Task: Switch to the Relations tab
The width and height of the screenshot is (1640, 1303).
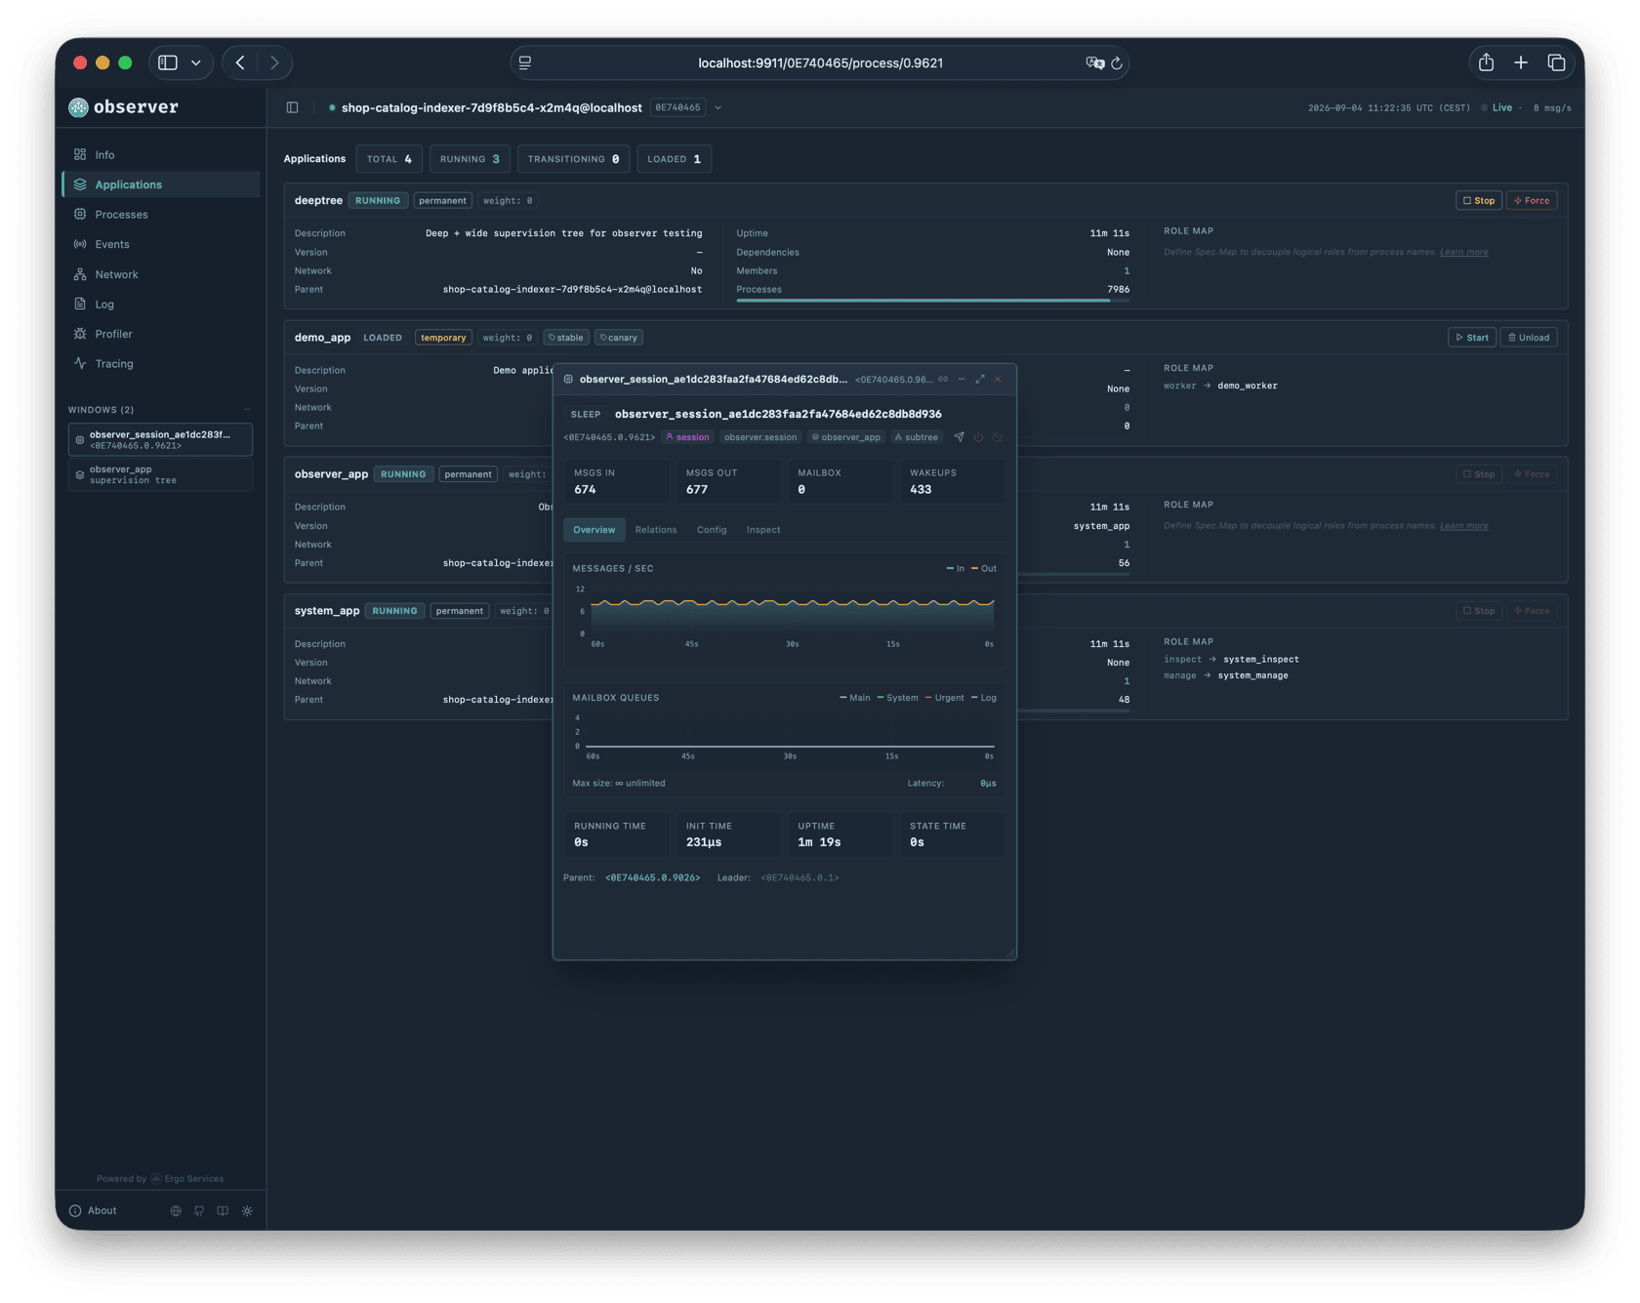Action: click(x=655, y=530)
